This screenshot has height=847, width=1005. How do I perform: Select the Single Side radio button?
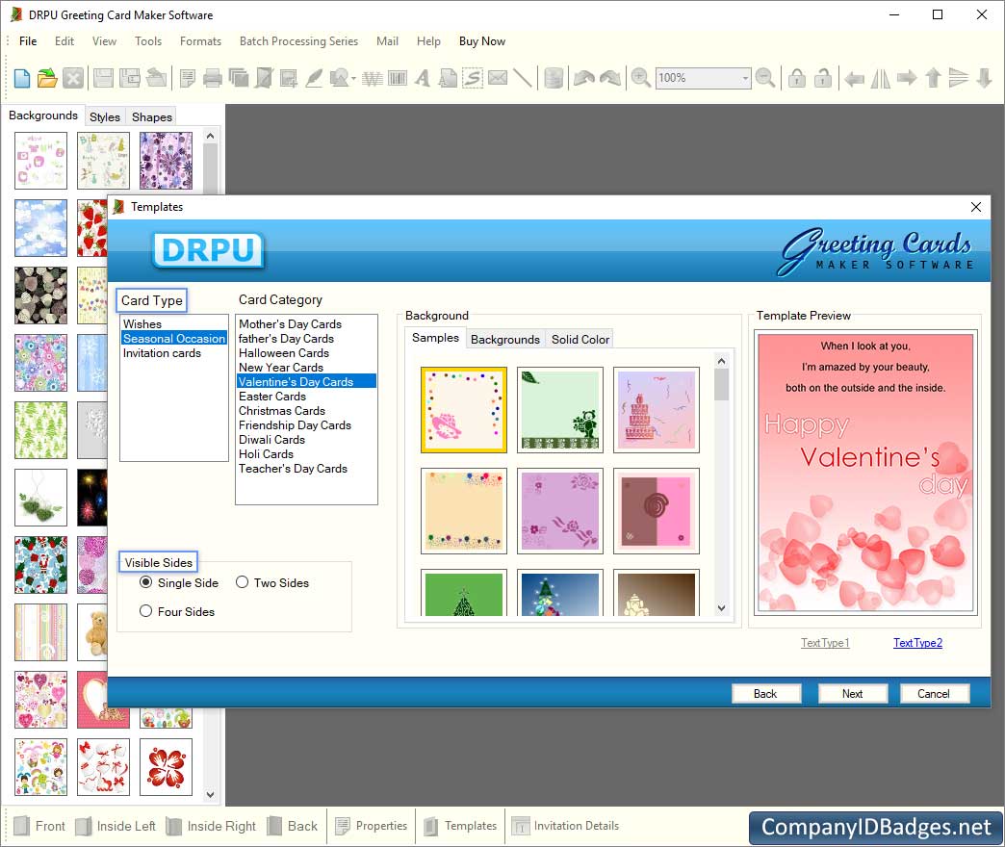click(x=146, y=582)
